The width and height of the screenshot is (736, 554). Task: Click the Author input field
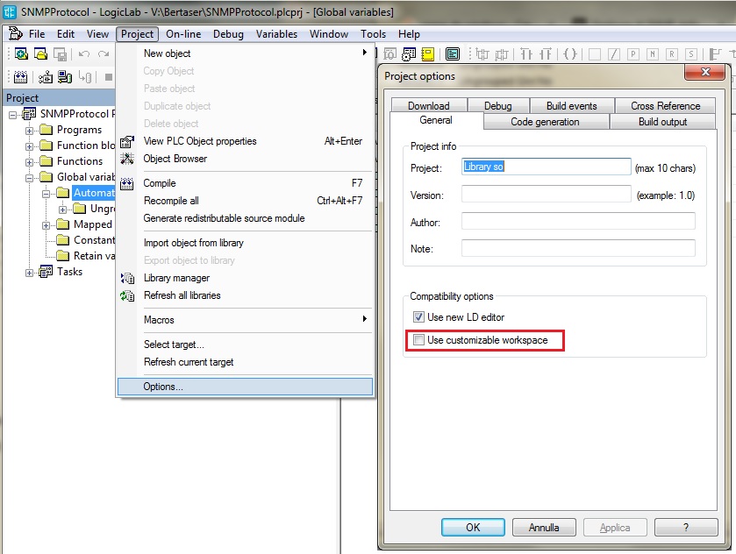pos(578,221)
